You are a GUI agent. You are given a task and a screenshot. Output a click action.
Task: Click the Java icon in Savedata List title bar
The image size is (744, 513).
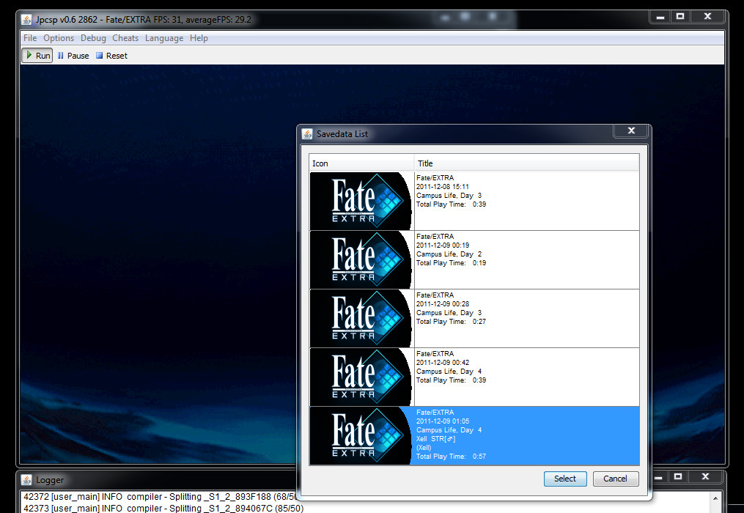click(x=307, y=134)
